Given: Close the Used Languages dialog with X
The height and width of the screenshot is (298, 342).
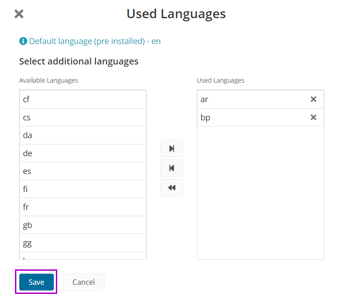Looking at the screenshot, I should (x=19, y=14).
